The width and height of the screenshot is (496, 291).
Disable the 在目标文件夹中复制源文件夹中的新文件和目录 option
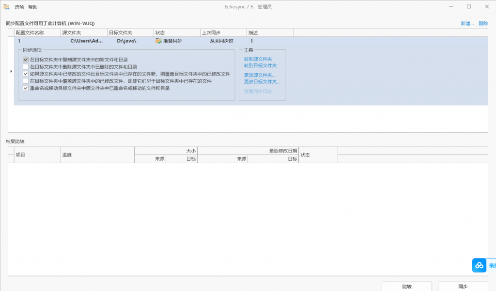(25, 60)
